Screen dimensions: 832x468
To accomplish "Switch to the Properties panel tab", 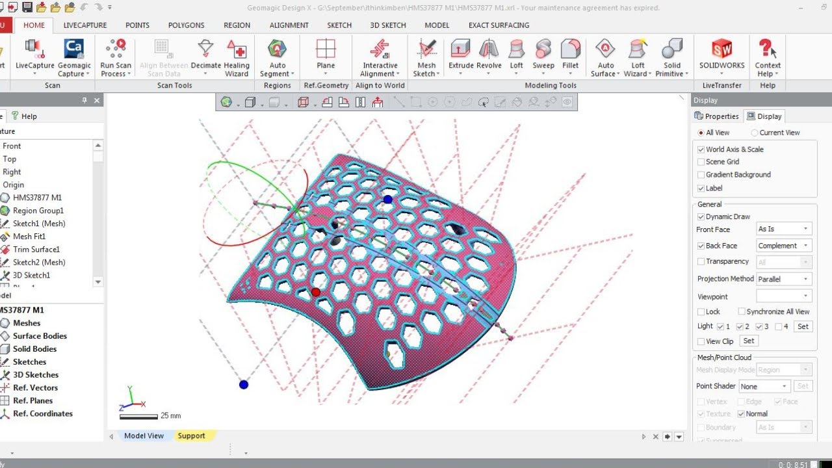I will click(x=717, y=116).
